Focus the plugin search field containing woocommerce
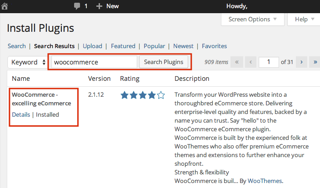Screen dimensions: 320x188 click(94, 62)
